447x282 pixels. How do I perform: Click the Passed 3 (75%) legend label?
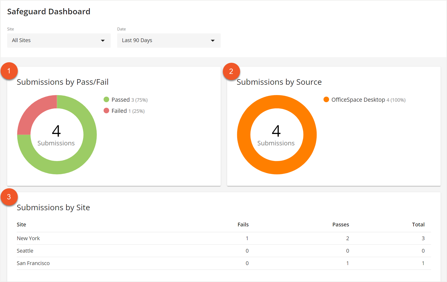tap(130, 100)
